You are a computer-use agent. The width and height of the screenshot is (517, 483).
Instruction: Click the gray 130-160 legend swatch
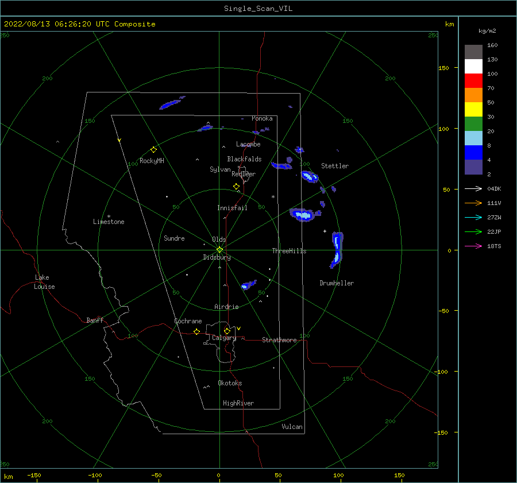click(473, 52)
